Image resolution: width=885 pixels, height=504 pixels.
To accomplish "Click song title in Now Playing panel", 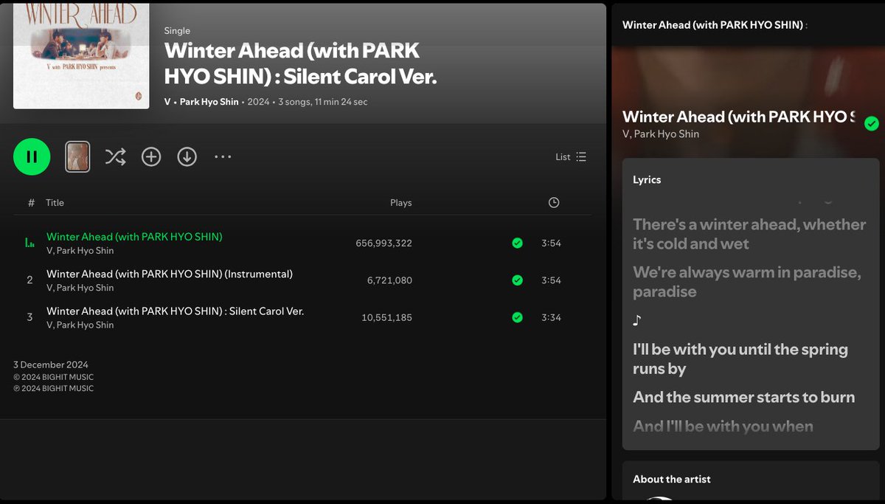I will tap(738, 117).
